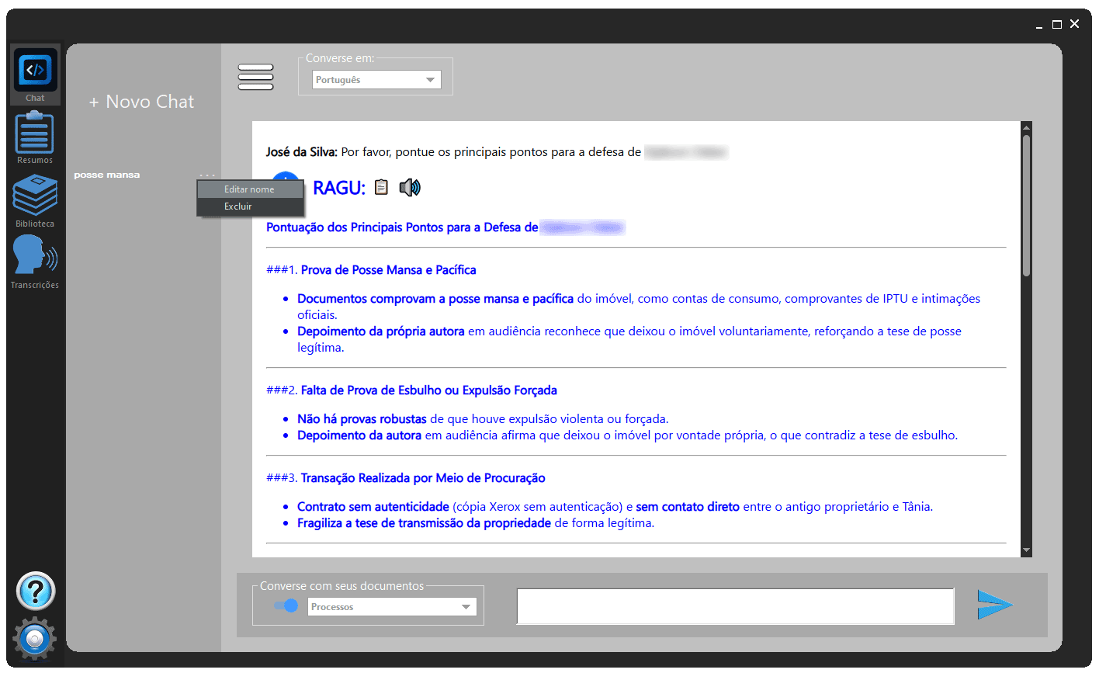Choose Editar nome from the context menu
The image size is (1099, 673).
(x=248, y=189)
